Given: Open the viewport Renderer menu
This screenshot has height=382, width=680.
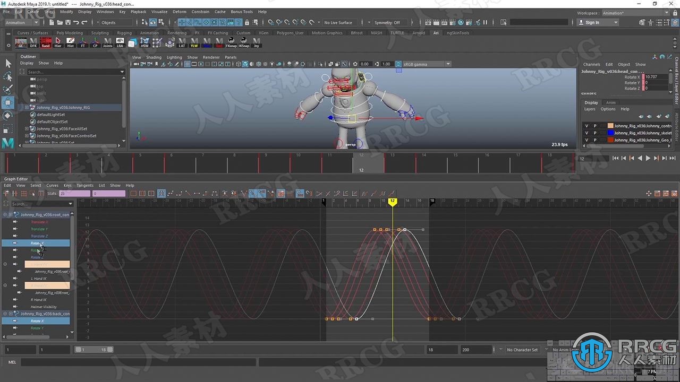Looking at the screenshot, I should 211,57.
